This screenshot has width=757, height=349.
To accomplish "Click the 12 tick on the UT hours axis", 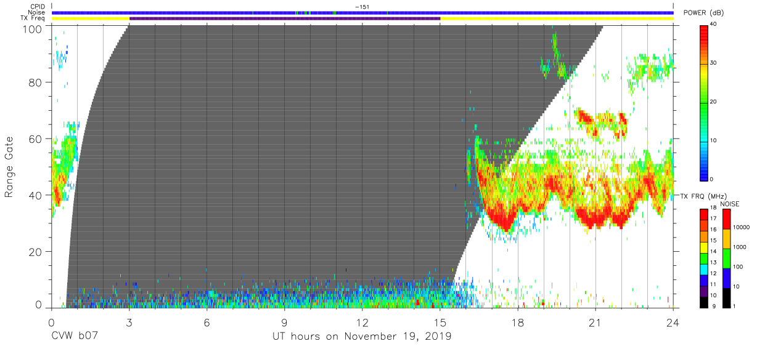I will pos(362,322).
